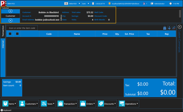Image resolution: width=183 pixels, height=112 pixels.
Task: Click the Customers person icon
Action: tap(22, 103)
